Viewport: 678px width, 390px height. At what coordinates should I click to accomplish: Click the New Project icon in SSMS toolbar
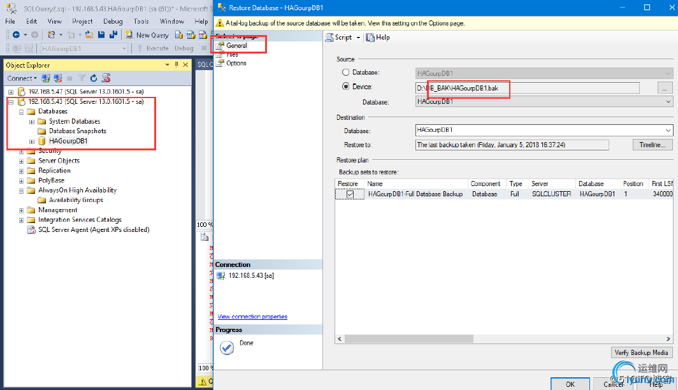point(51,35)
